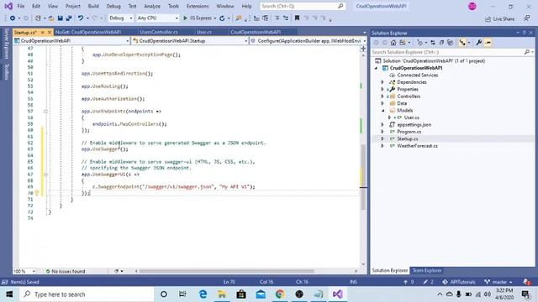Open Properties wrench icon in Solution Explorer

click(479, 43)
